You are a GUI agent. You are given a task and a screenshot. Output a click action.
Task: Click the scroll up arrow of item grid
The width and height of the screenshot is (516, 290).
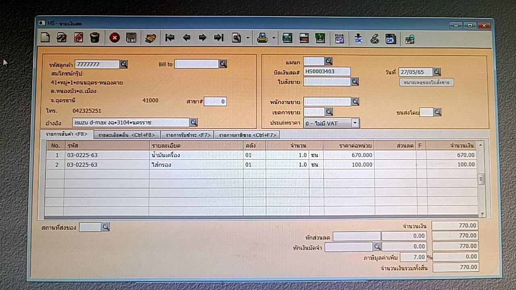(x=481, y=145)
